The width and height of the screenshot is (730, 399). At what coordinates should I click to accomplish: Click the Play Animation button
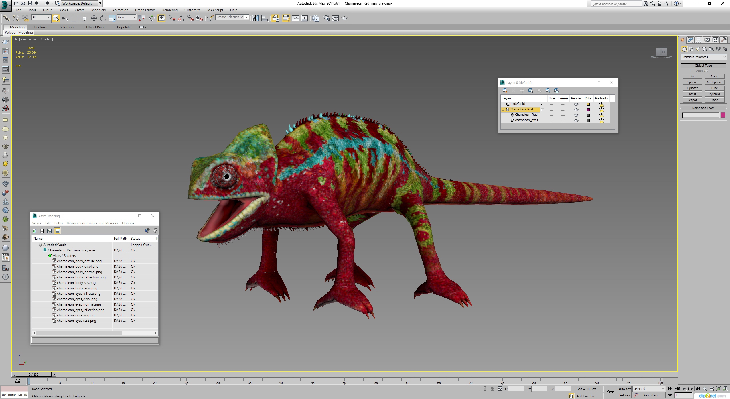684,389
